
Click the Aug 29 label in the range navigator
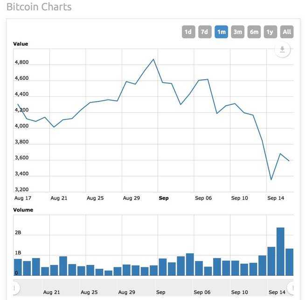pos(126,292)
